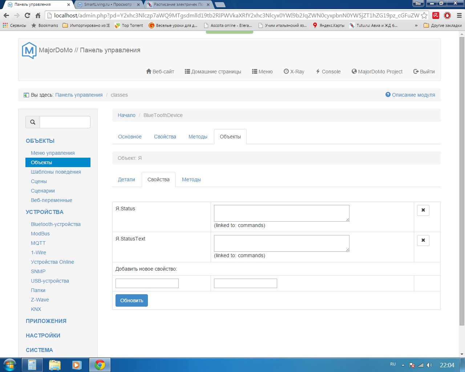465x372 pixels.
Task: Open the Console link
Action: pos(328,72)
